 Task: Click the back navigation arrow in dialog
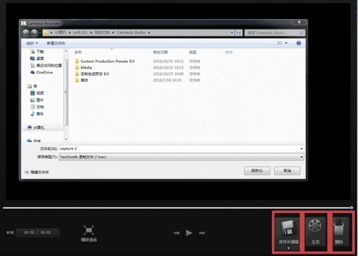26,33
